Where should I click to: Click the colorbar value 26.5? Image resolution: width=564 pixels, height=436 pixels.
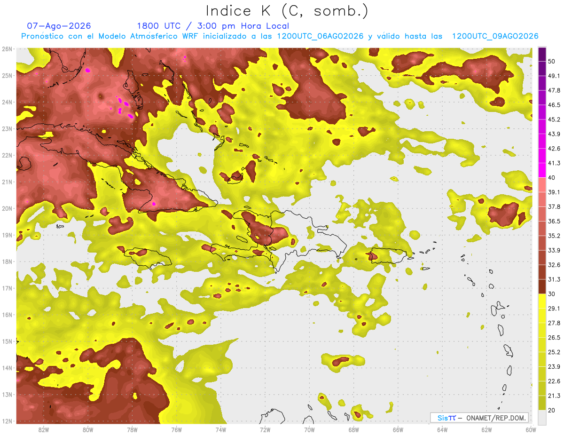pos(554,337)
